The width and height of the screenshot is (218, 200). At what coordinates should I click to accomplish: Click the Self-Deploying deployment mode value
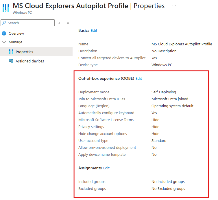click(164, 92)
